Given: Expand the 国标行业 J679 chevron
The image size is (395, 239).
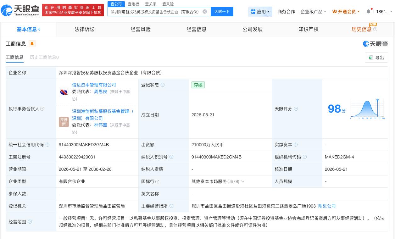Looking at the screenshot, I should 242,181.
